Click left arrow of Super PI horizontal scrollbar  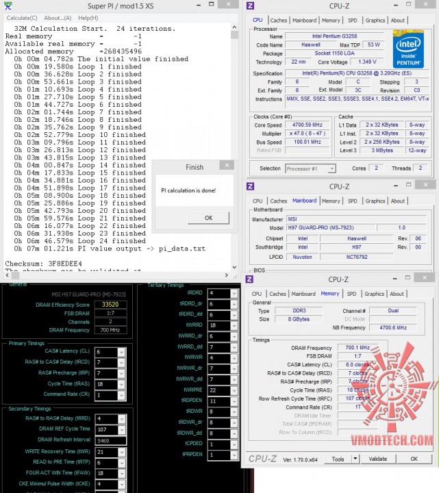coord(8,275)
